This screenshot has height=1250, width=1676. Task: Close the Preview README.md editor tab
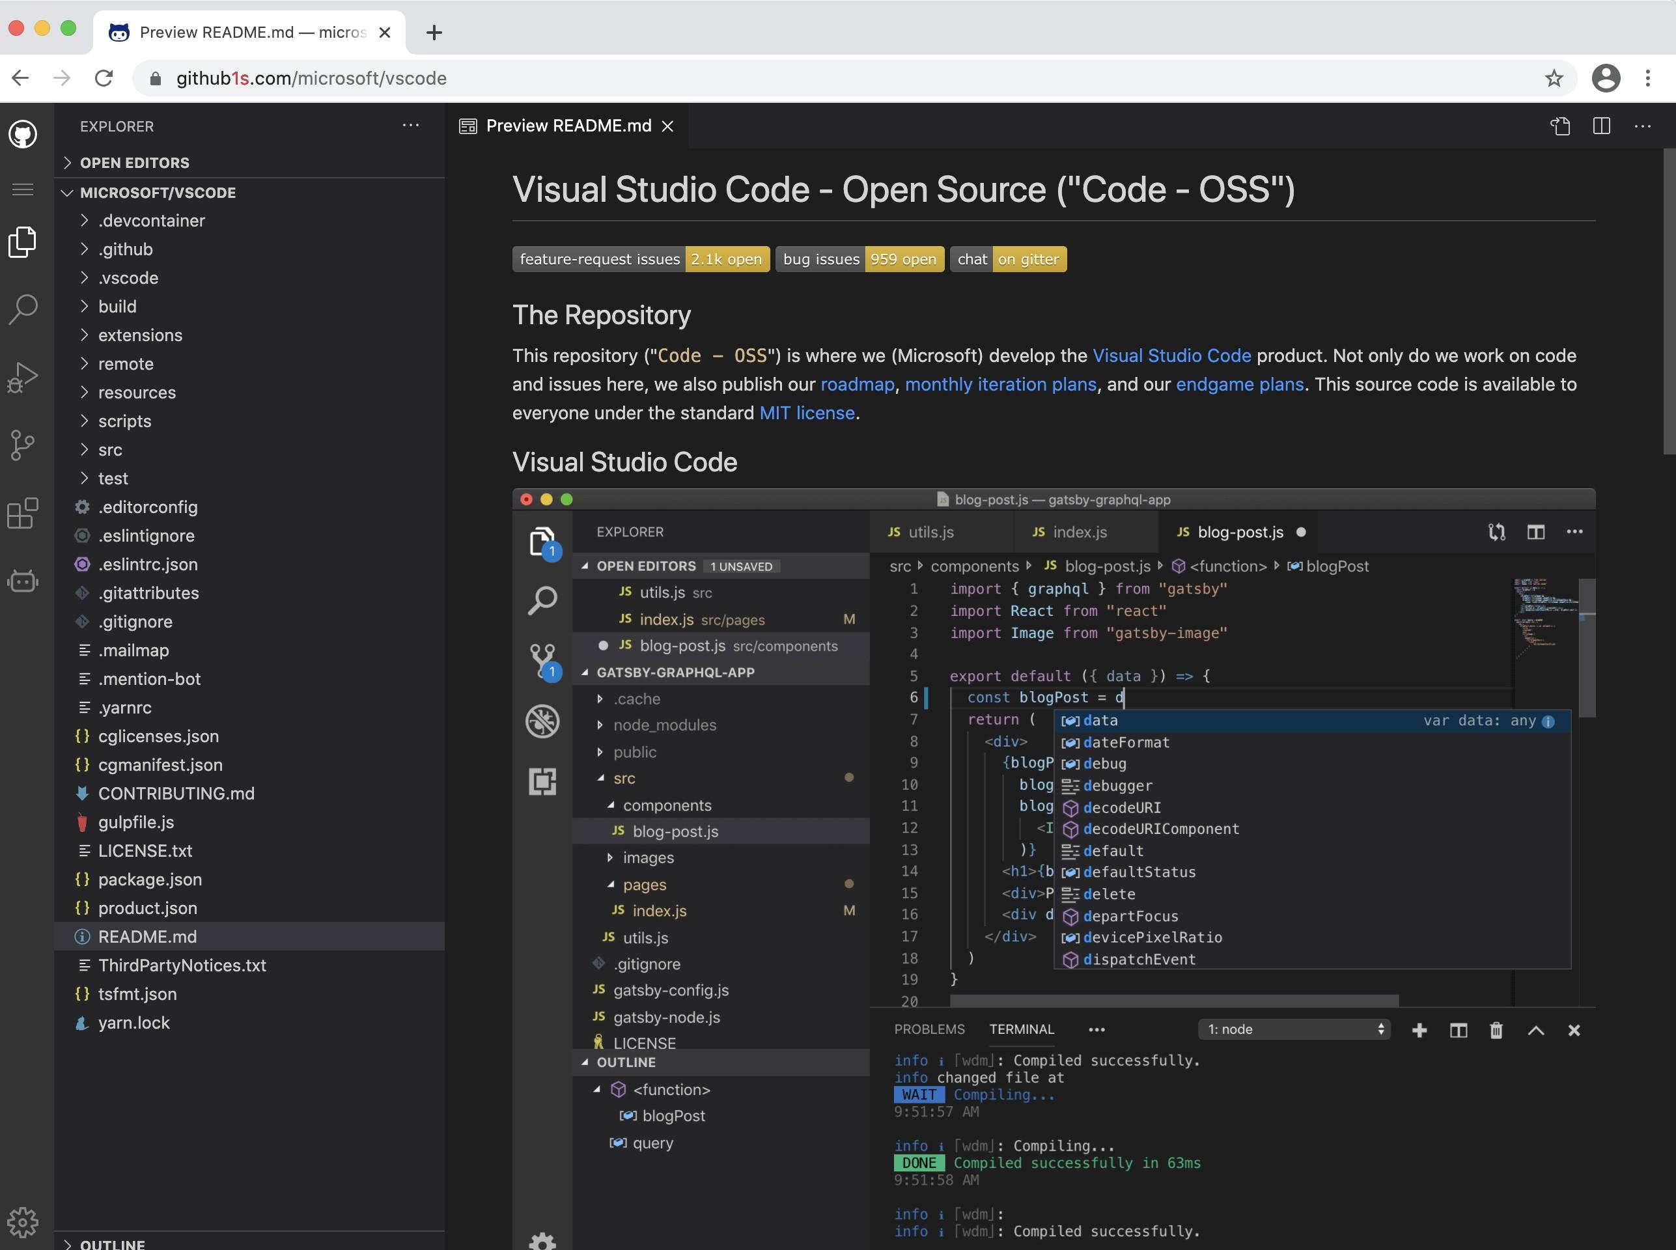point(667,126)
